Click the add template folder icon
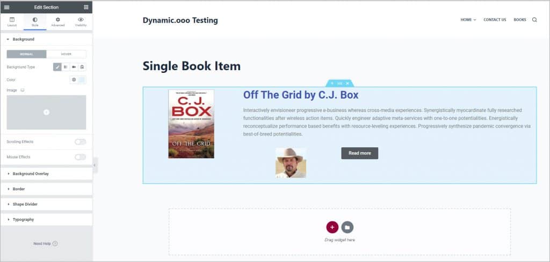The image size is (550, 262). coord(348,227)
